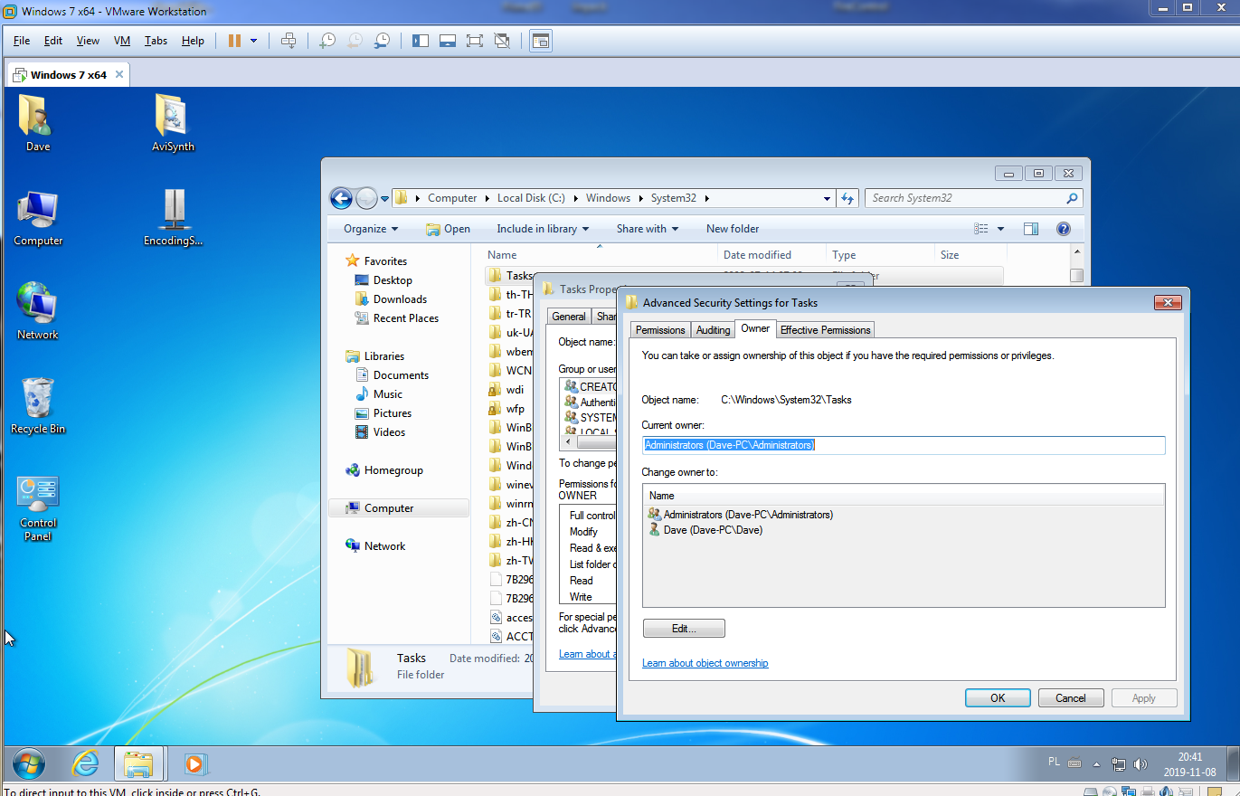The image size is (1240, 796).
Task: Click OK in Advanced Security Settings
Action: pos(998,698)
